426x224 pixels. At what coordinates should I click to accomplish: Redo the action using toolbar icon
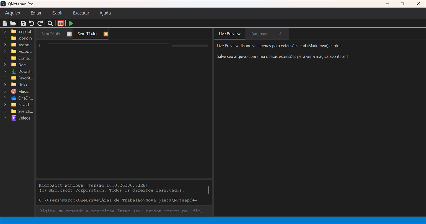pyautogui.click(x=40, y=23)
